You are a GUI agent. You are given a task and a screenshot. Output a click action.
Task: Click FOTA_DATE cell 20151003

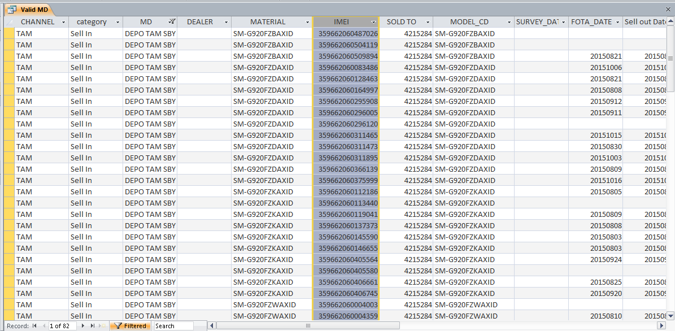pos(596,158)
